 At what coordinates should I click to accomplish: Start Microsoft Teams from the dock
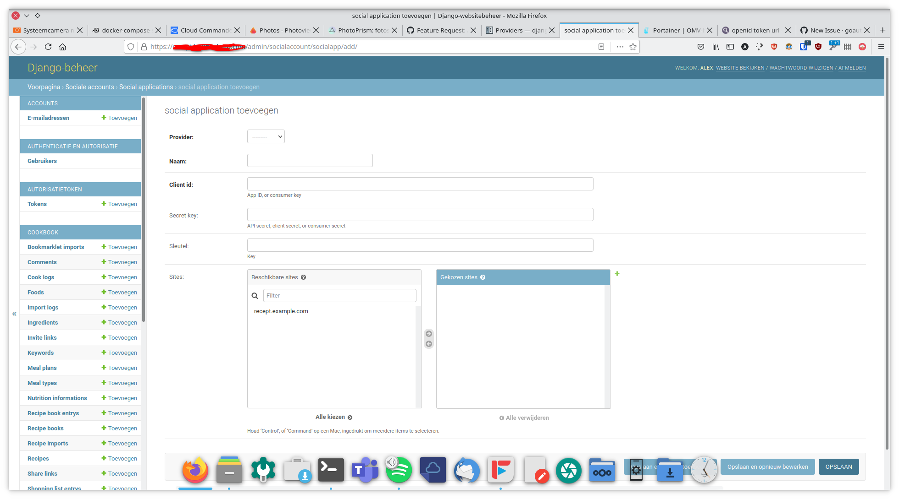tap(365, 470)
